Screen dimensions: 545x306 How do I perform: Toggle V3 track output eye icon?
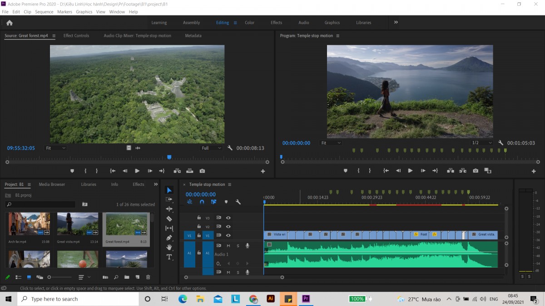tap(228, 218)
